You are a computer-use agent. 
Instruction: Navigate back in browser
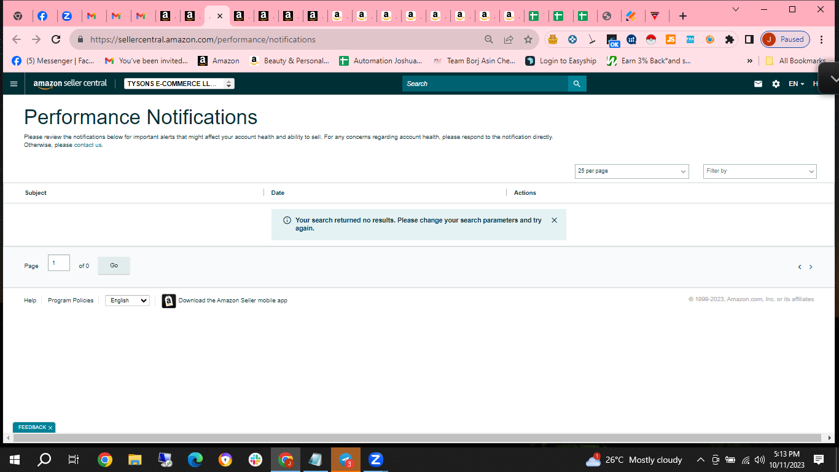[17, 39]
